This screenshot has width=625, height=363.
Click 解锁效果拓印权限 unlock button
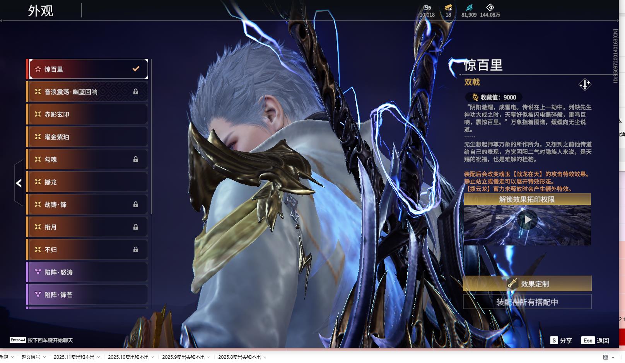pos(527,199)
